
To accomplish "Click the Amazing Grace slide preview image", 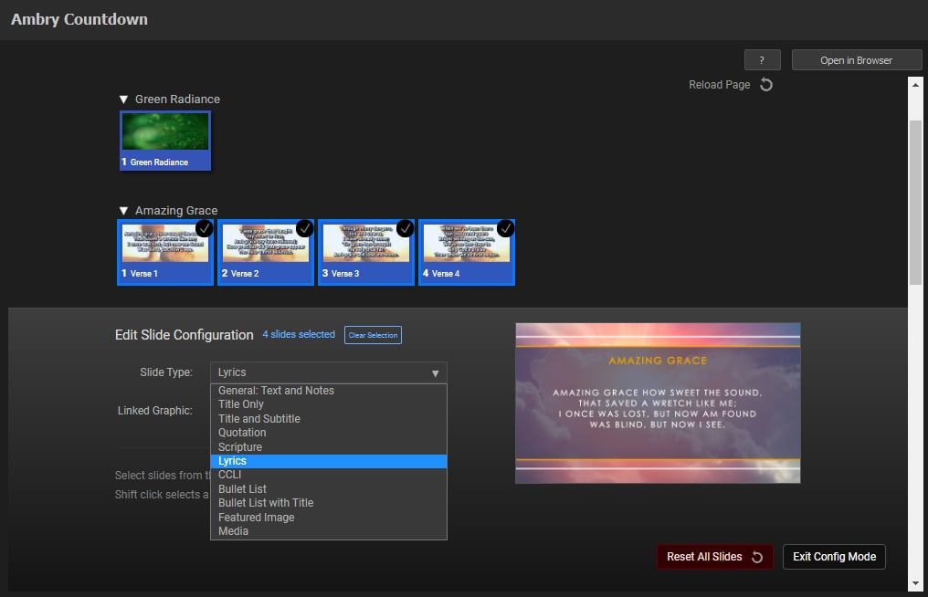I will tap(659, 403).
